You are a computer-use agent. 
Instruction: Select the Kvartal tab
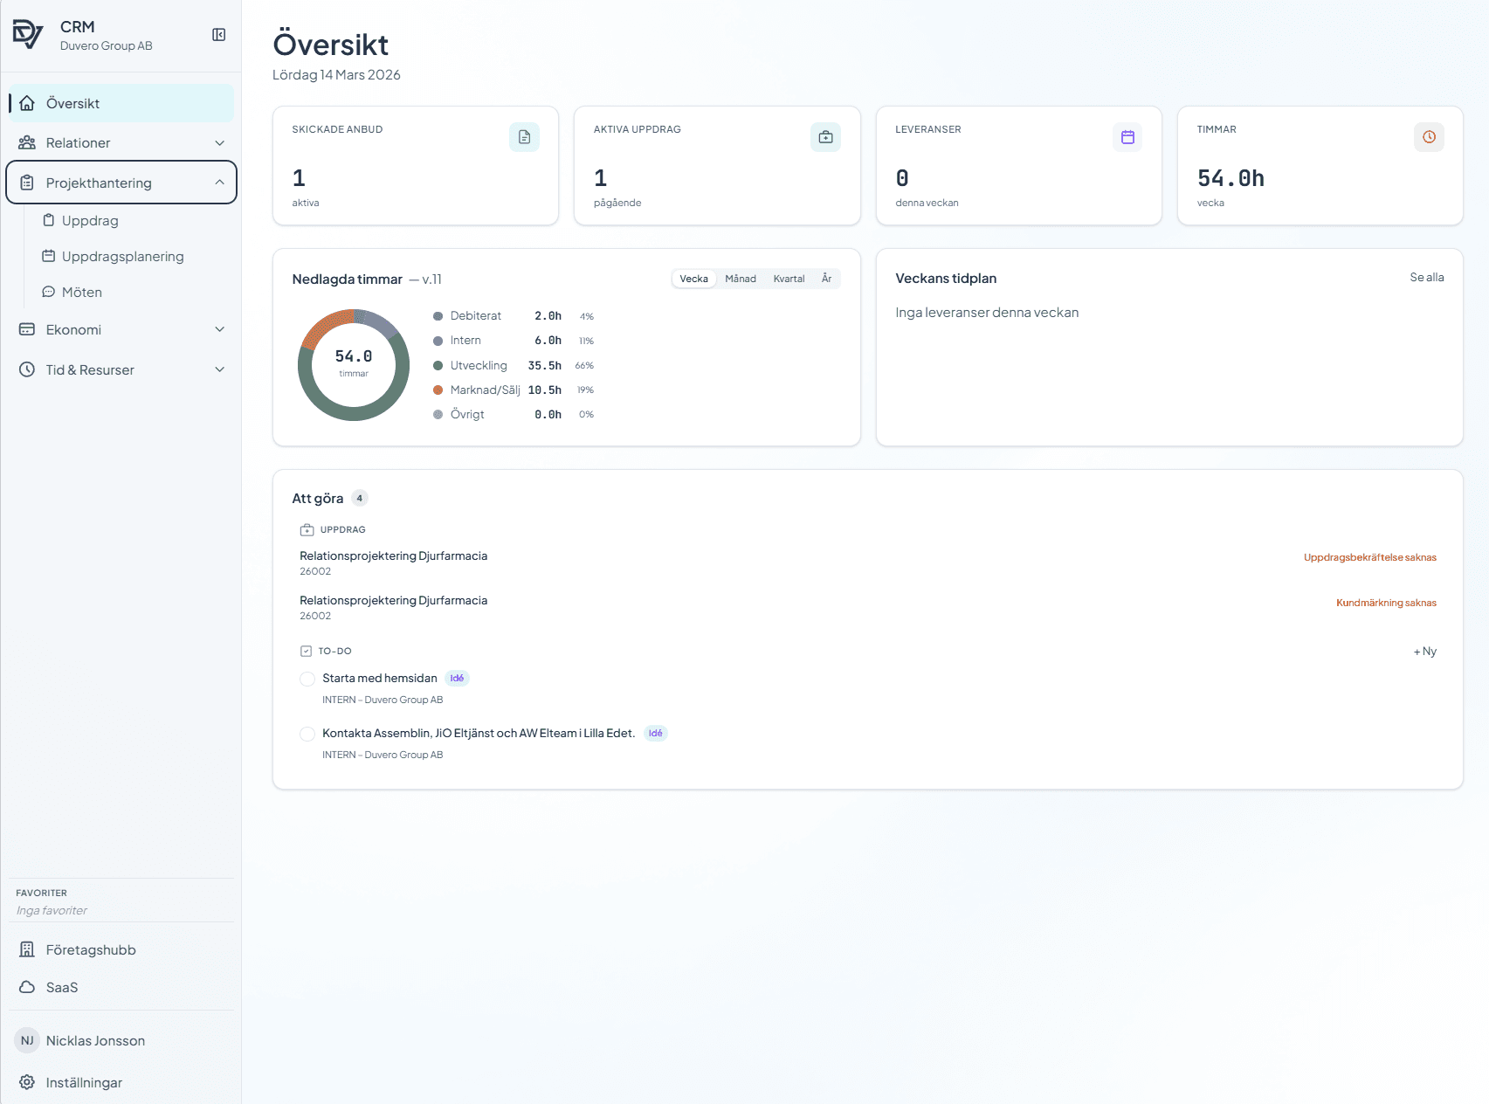(x=788, y=278)
